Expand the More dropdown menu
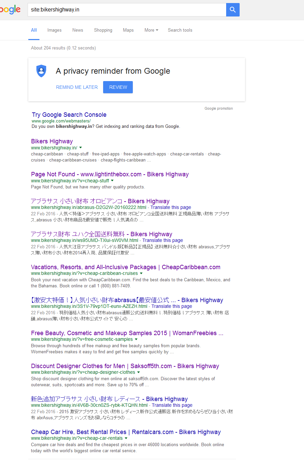Image resolution: width=304 pixels, height=466 pixels. pyautogui.click(x=151, y=30)
